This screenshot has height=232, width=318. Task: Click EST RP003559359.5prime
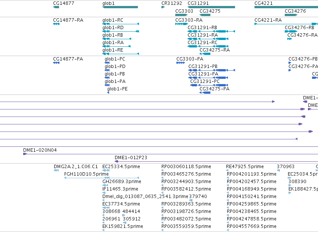(x=186, y=226)
